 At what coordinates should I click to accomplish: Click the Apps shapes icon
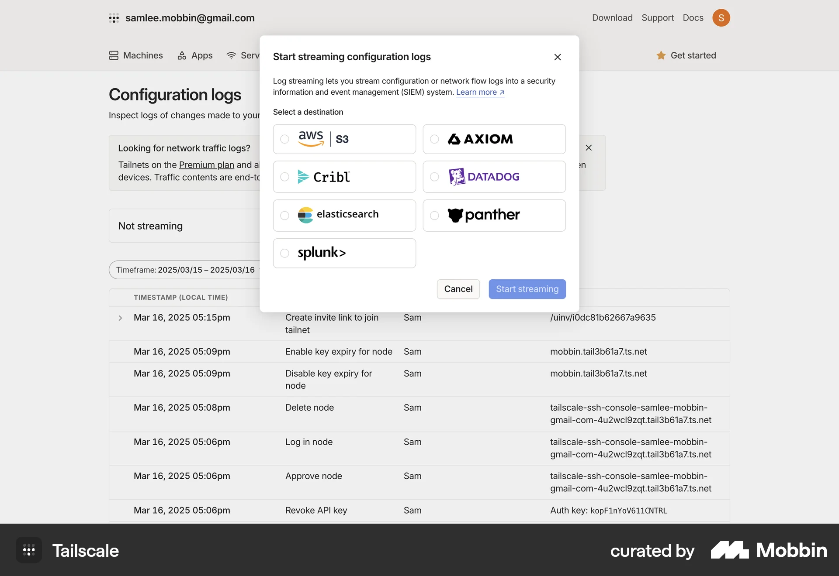(x=182, y=55)
